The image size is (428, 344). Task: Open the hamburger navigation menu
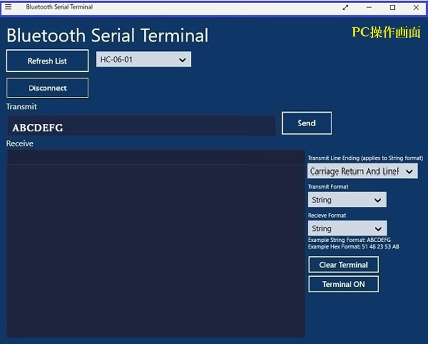tap(8, 7)
